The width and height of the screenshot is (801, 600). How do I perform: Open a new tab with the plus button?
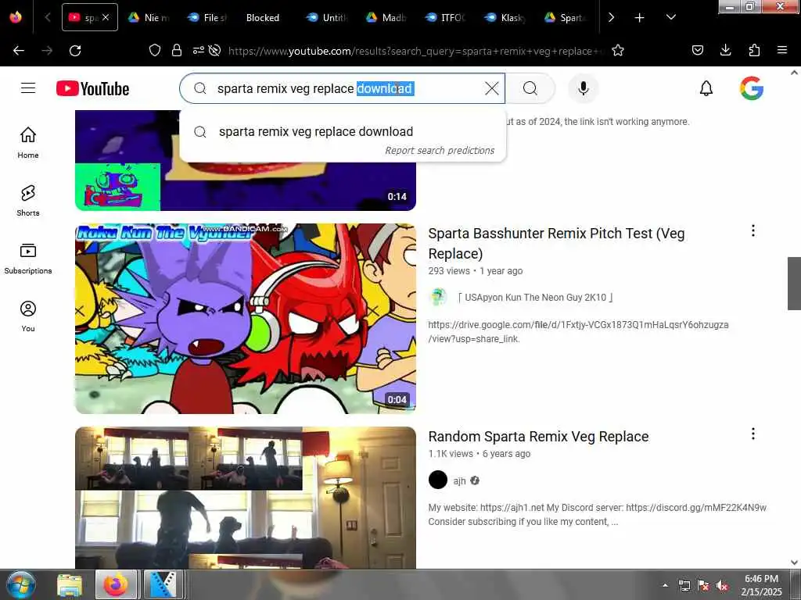639,17
